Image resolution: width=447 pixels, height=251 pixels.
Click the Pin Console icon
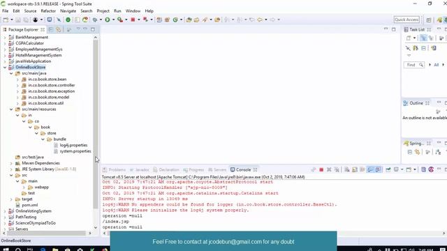388,169
